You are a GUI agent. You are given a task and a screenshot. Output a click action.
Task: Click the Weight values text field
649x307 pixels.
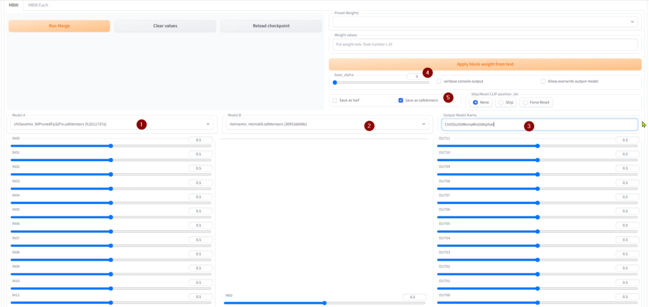485,45
